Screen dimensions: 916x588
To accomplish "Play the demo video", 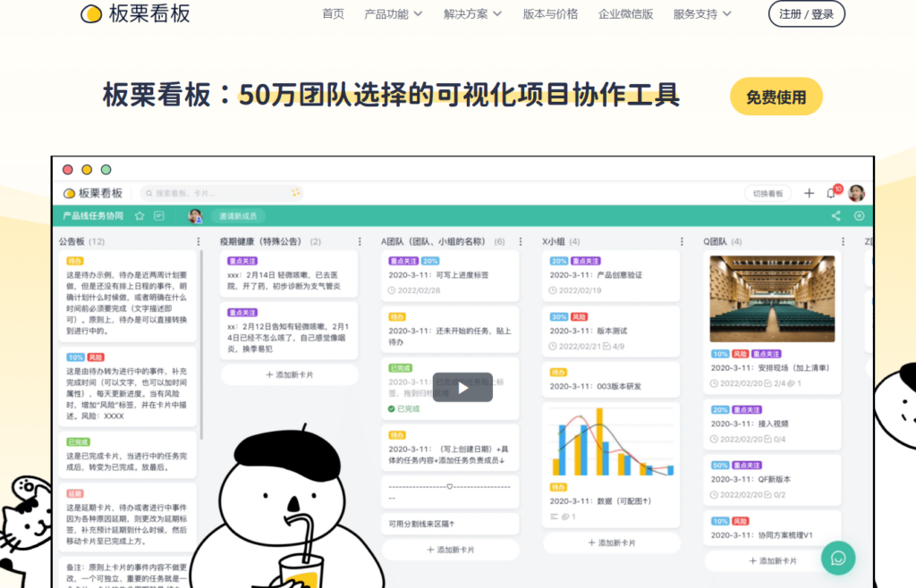I will (x=462, y=387).
